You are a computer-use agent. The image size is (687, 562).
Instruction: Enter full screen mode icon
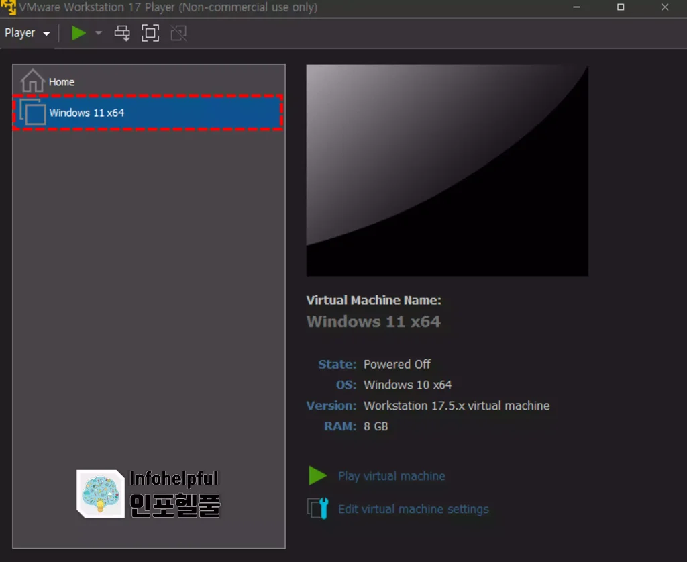[150, 33]
